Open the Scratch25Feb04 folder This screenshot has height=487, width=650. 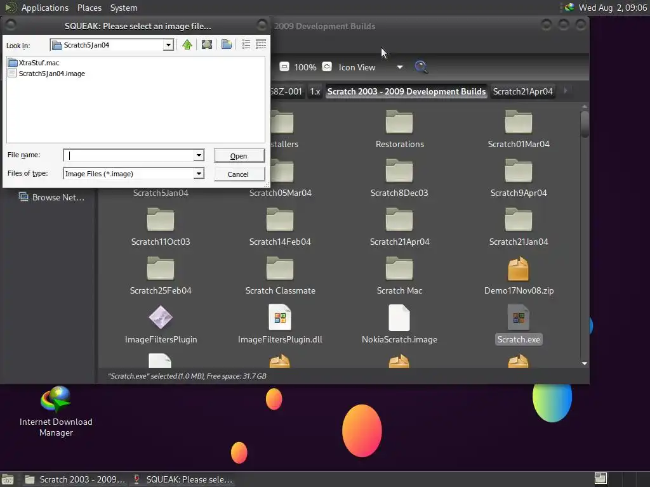click(x=161, y=275)
